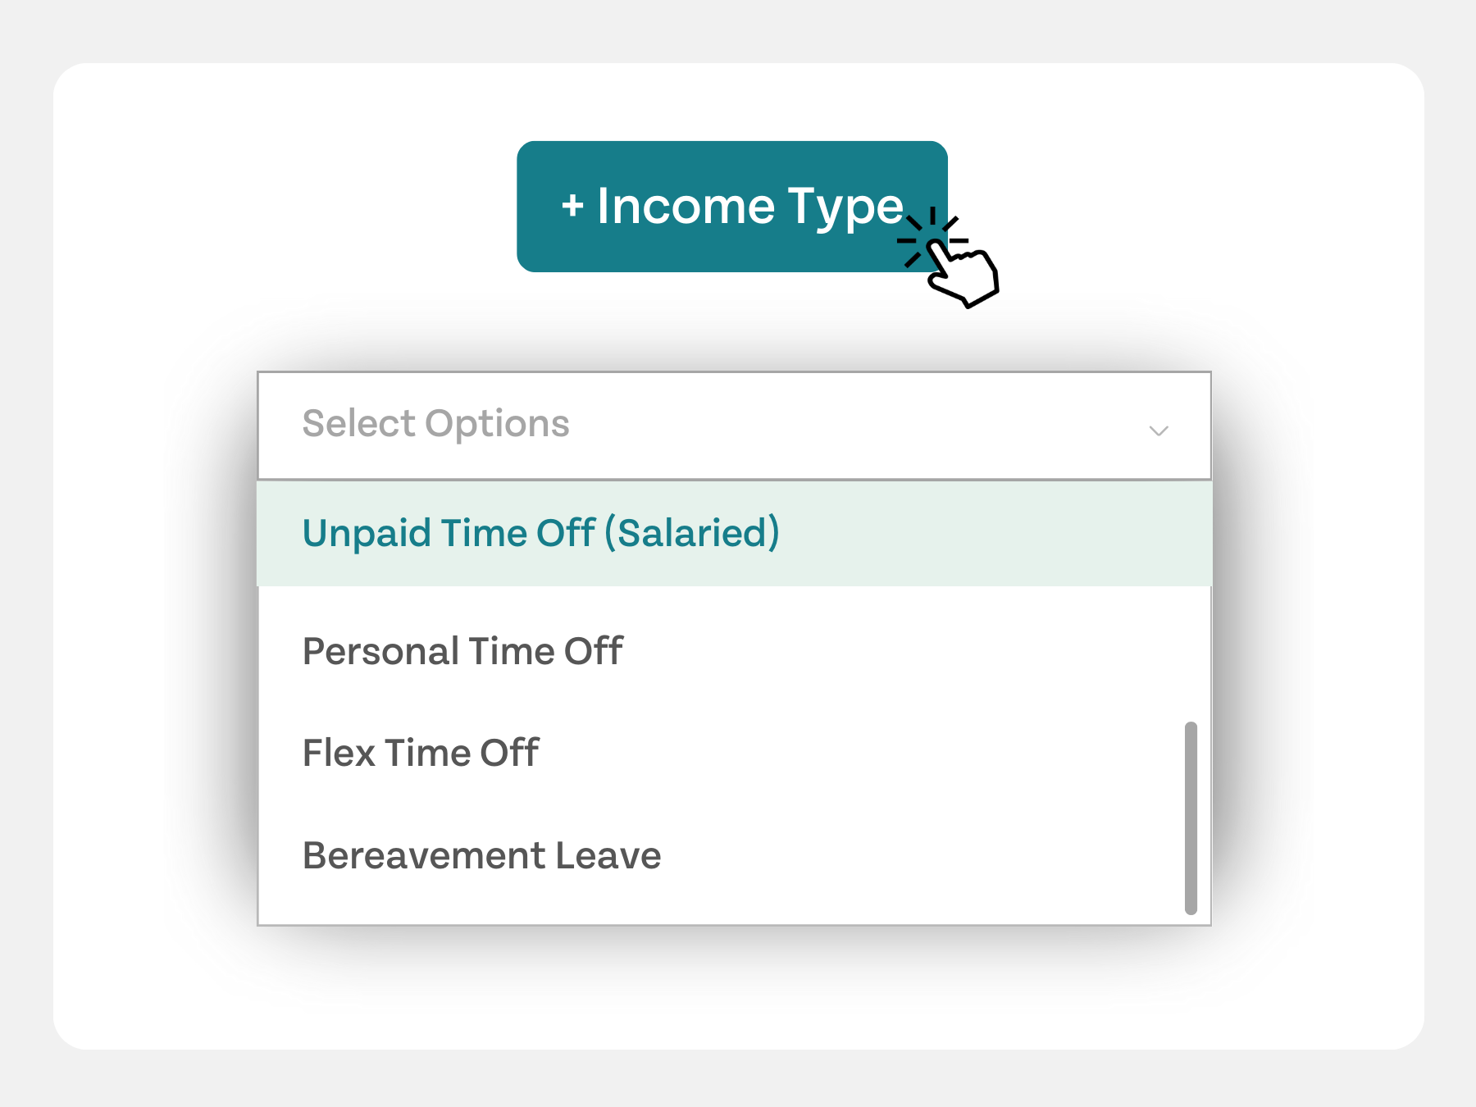
Task: Pick the "Flex Time Off" option
Action: [x=421, y=753]
